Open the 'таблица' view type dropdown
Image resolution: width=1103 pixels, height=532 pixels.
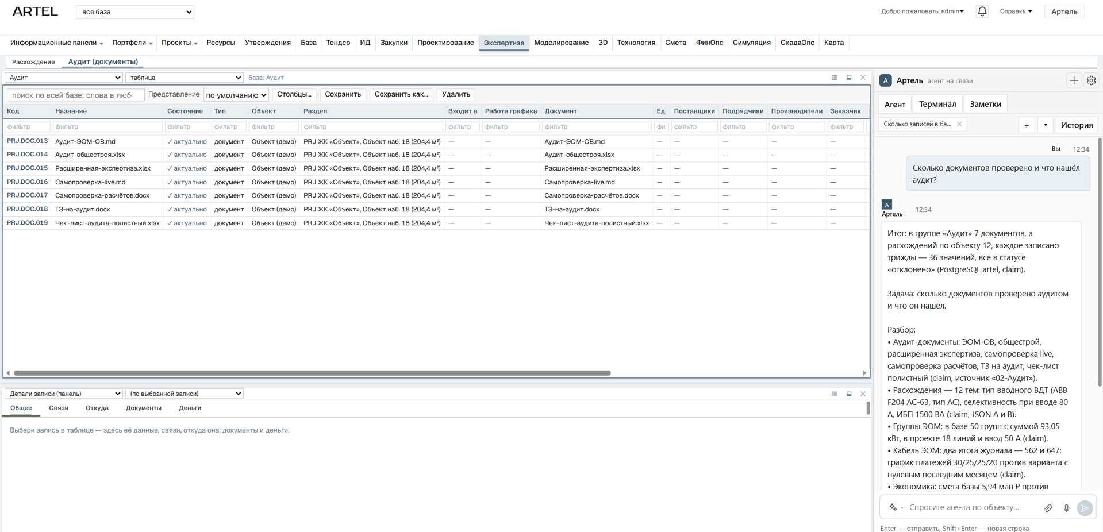click(x=185, y=78)
